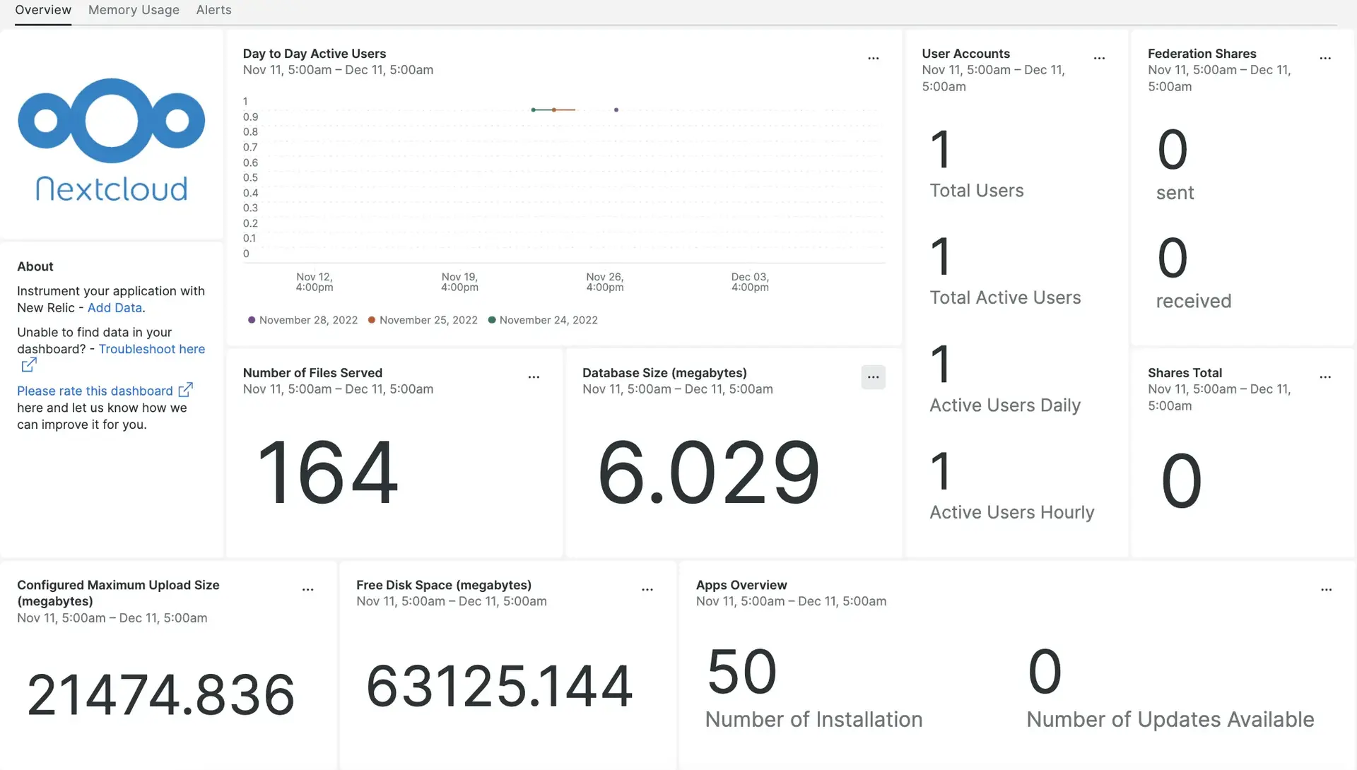Click the Troubleshoot here link
Viewport: 1357px width, 770px height.
[152, 349]
